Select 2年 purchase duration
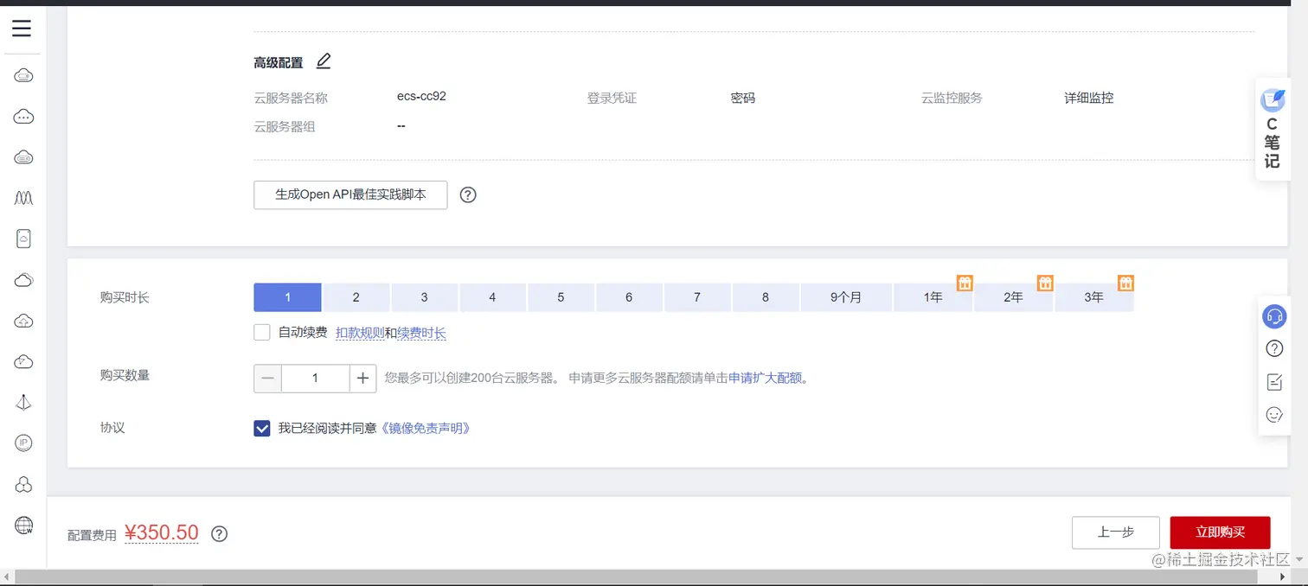Viewport: 1308px width, 586px height. coord(1013,297)
